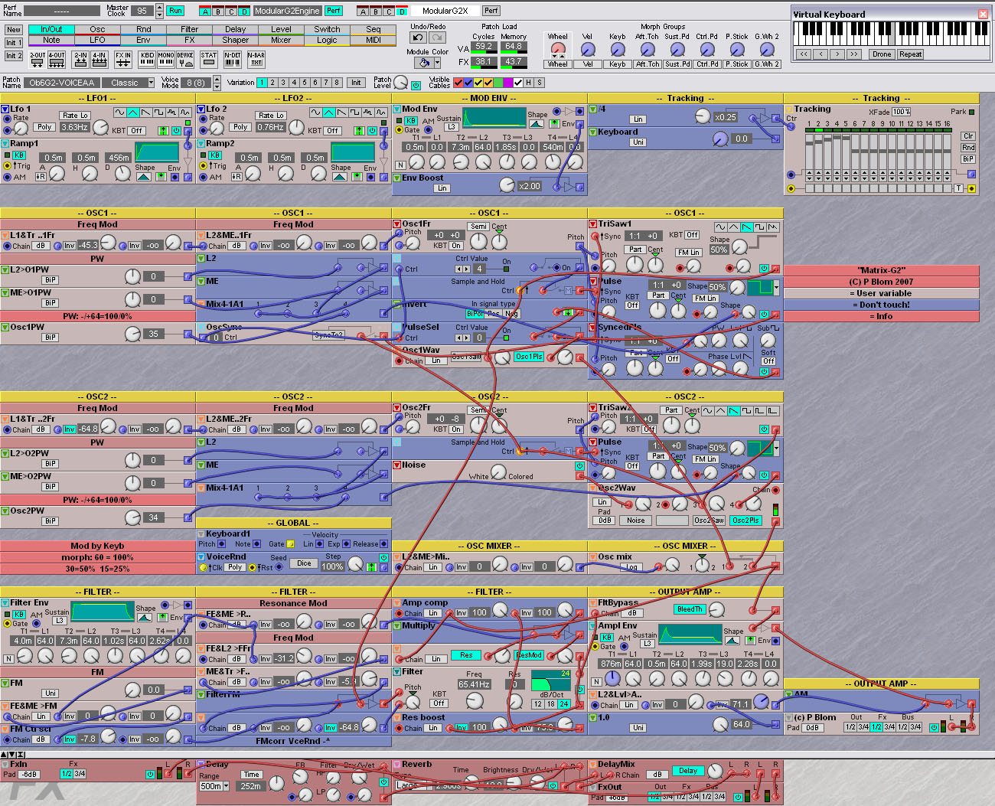The width and height of the screenshot is (995, 806).
Task: Pick the FX IN module icon
Action: point(123,59)
